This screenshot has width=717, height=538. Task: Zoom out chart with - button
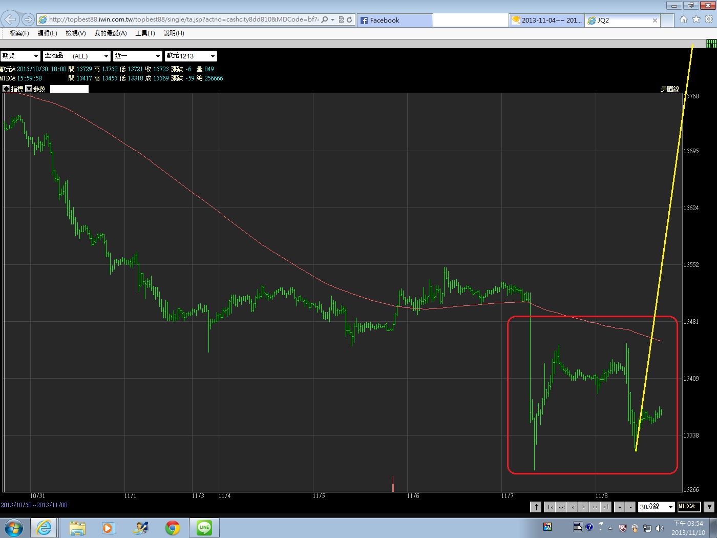[x=631, y=507]
